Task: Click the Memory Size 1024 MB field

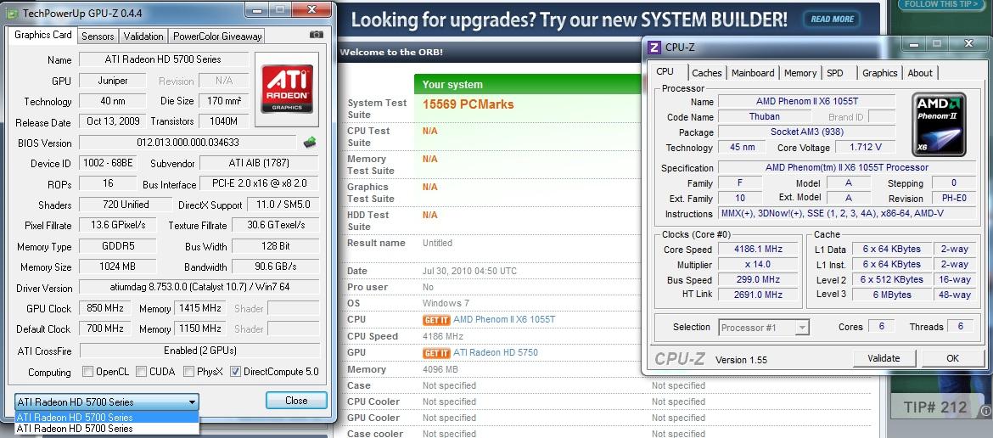Action: tap(118, 267)
